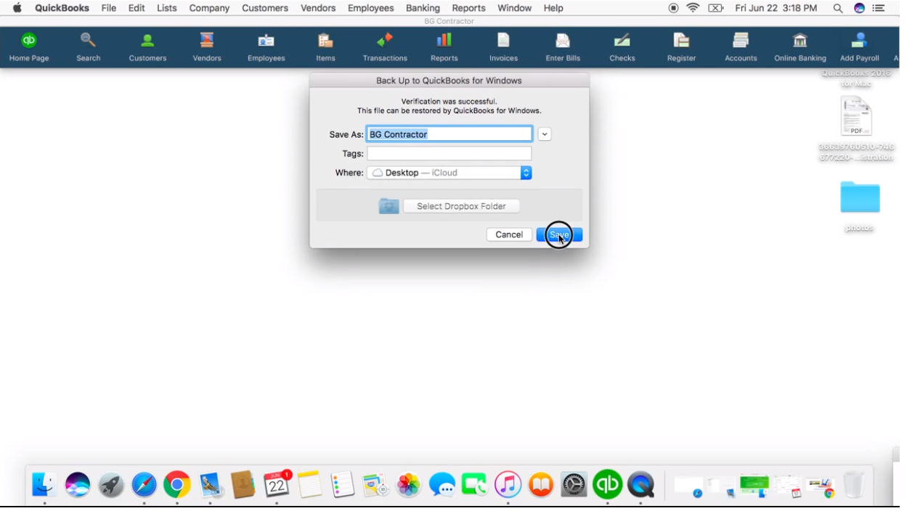Click the Save button
912x511 pixels.
[x=559, y=234]
